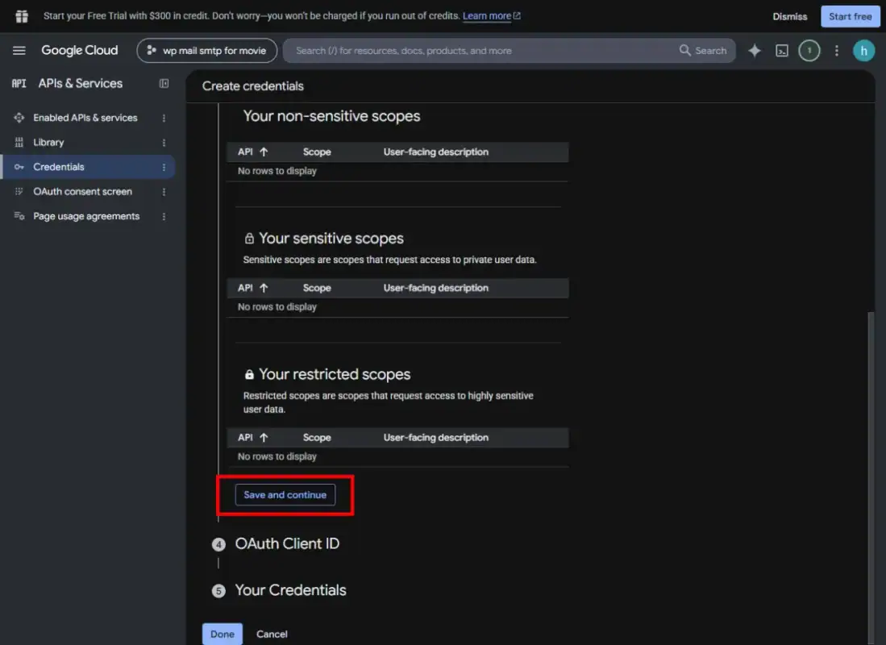886x645 pixels.
Task: Click User-facing description header in sensitive table
Action: (435, 288)
